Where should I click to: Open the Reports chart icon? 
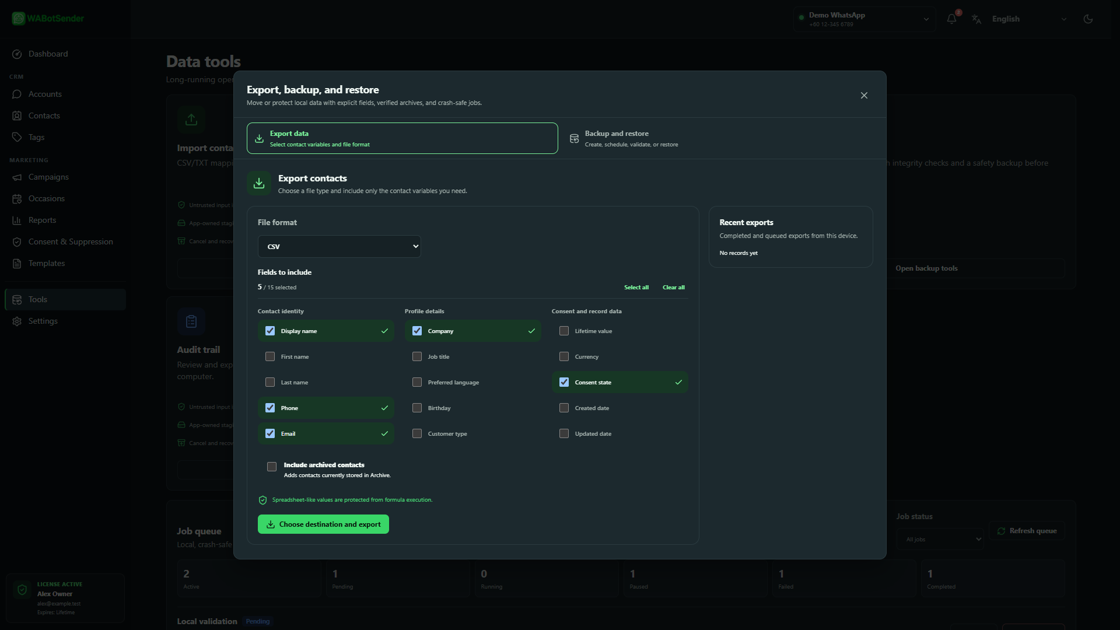click(x=17, y=220)
